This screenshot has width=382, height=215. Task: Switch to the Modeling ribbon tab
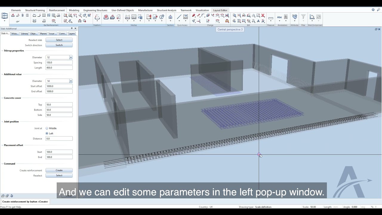(74, 10)
